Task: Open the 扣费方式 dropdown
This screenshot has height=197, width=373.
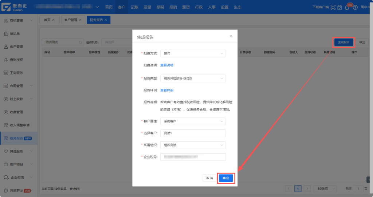Action: [x=193, y=53]
